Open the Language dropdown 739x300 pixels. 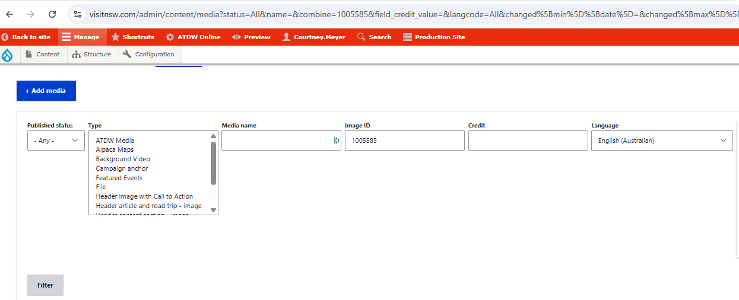click(661, 141)
